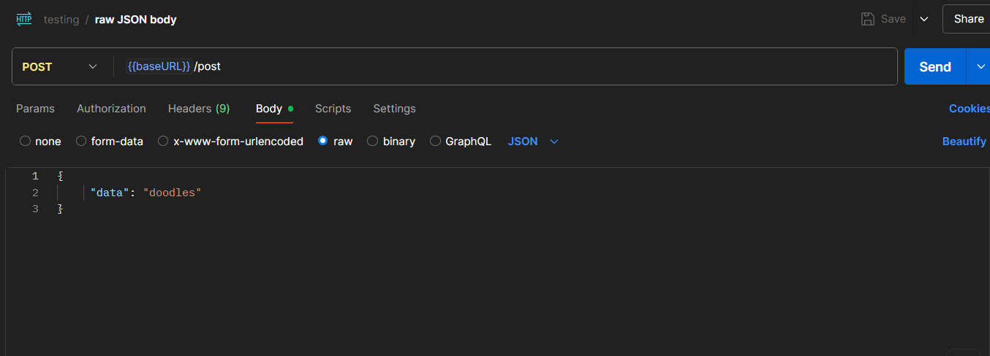Open the Cookies link
Screen dimensions: 990x356
point(970,109)
